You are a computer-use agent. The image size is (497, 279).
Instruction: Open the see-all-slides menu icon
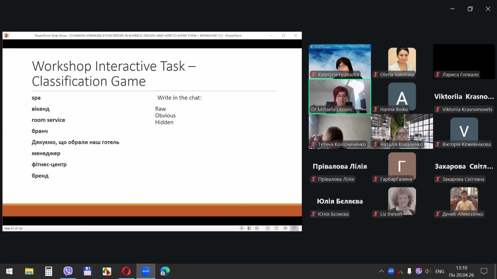[x=249, y=228]
